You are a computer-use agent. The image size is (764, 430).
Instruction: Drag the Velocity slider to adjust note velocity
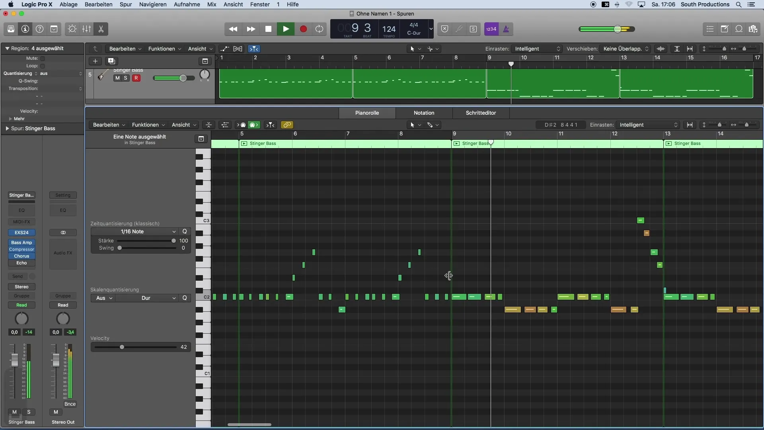point(122,347)
